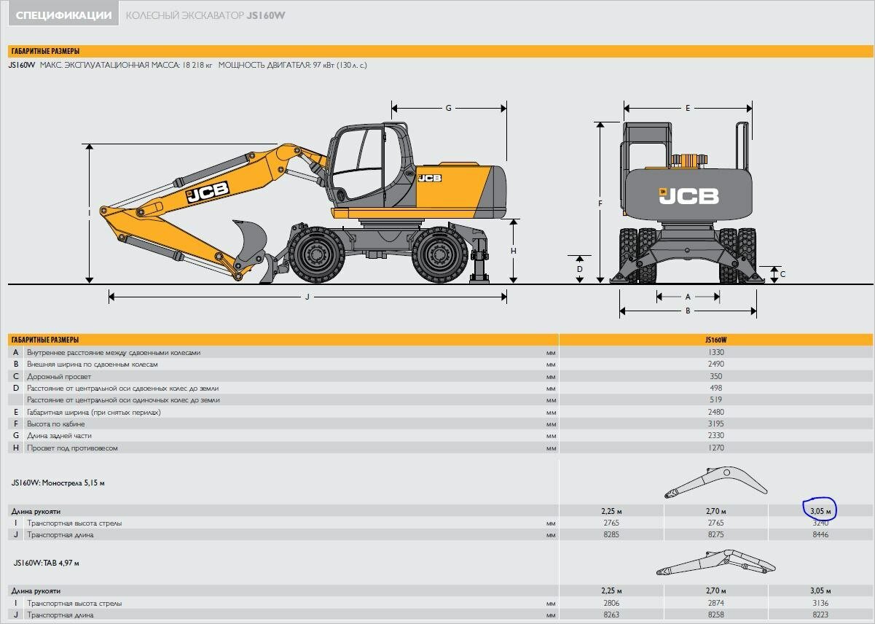The image size is (875, 624).
Task: Click the value 498
Action: 716,388
